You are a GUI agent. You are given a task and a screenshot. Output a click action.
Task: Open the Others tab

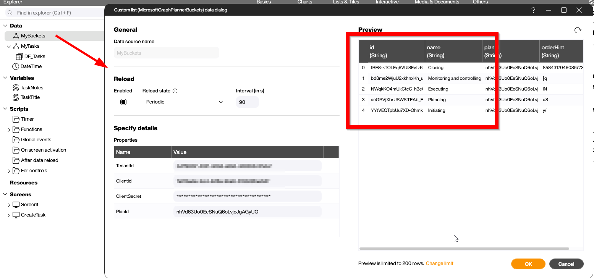[x=480, y=2]
